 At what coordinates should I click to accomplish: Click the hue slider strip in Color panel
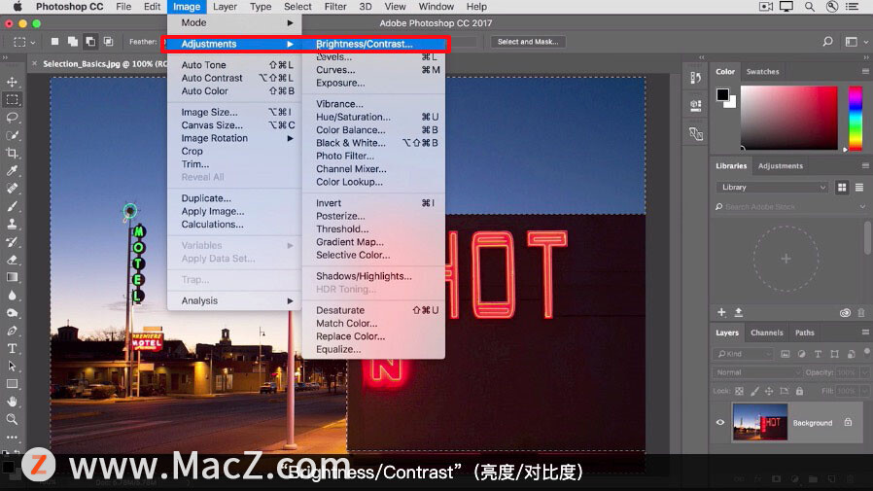click(856, 118)
